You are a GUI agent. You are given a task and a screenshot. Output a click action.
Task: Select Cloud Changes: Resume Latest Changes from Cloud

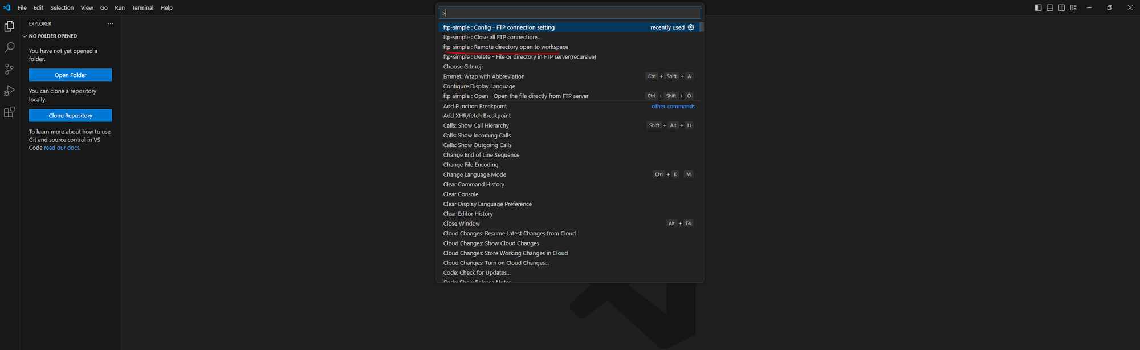[569, 233]
